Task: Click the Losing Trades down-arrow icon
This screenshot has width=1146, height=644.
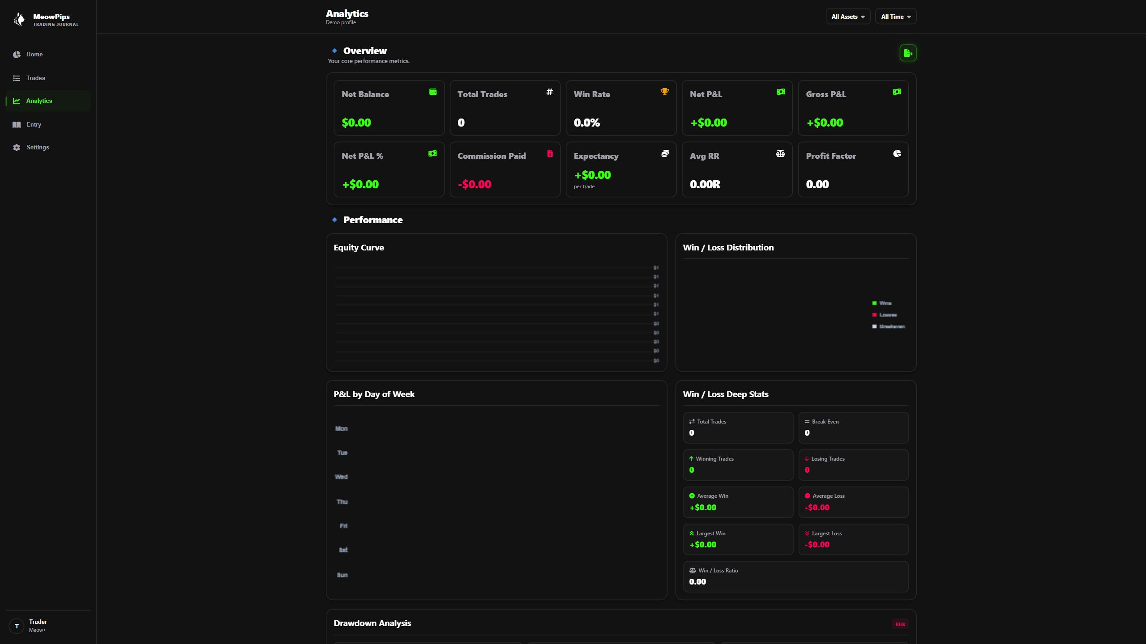Action: tap(807, 458)
